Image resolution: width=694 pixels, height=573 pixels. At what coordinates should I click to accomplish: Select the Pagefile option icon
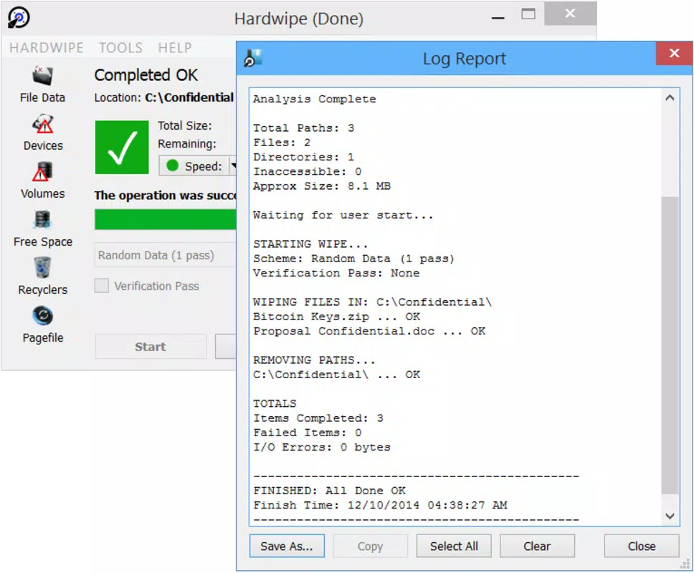[42, 316]
